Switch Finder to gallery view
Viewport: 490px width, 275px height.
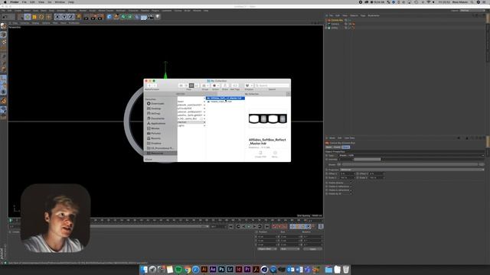tap(197, 86)
